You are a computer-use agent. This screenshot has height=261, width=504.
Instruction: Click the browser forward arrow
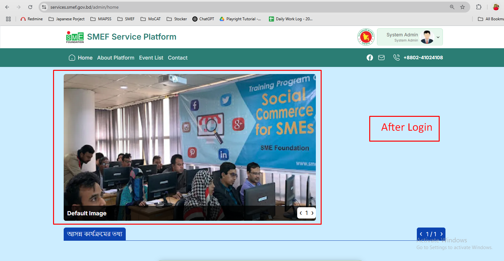tap(19, 7)
